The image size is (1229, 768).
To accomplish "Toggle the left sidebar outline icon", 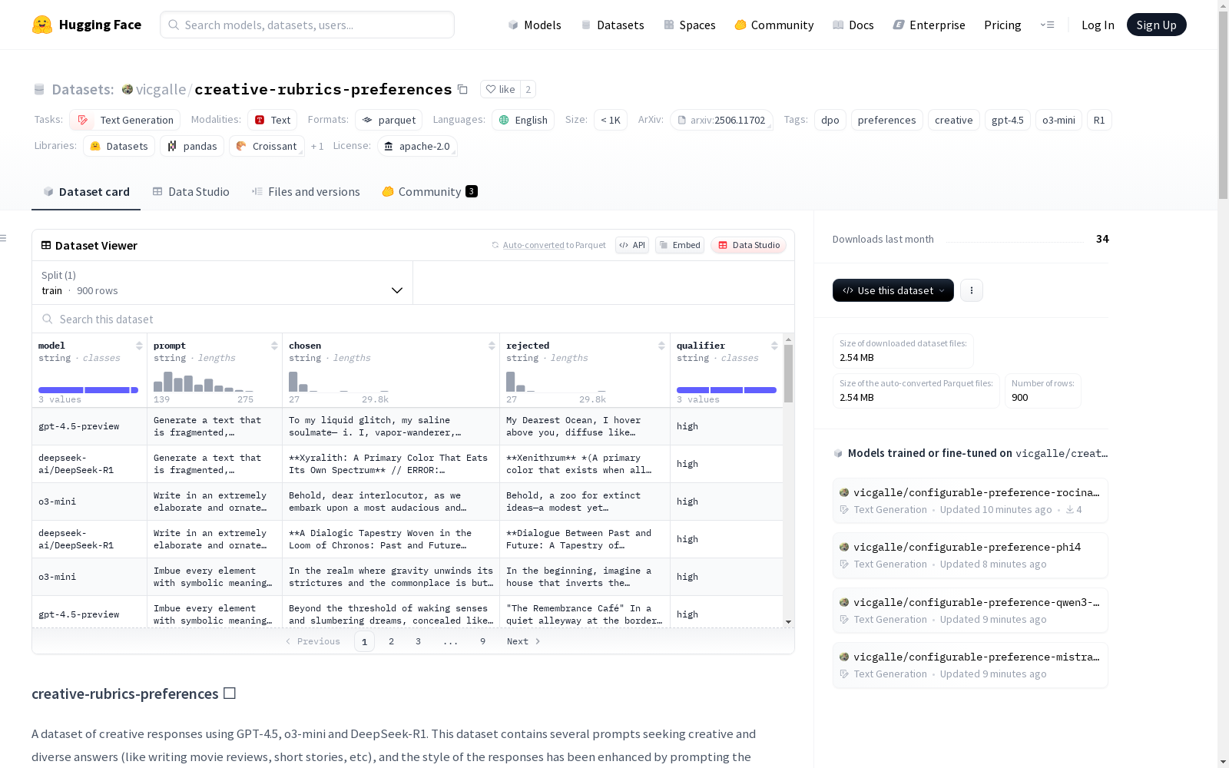I will 3,238.
